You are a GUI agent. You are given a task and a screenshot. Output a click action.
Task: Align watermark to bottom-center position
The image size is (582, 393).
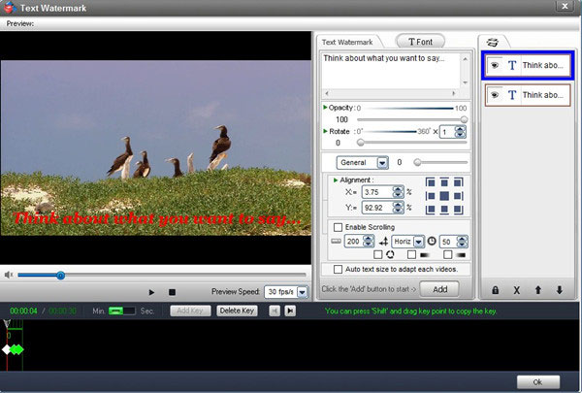click(x=444, y=210)
